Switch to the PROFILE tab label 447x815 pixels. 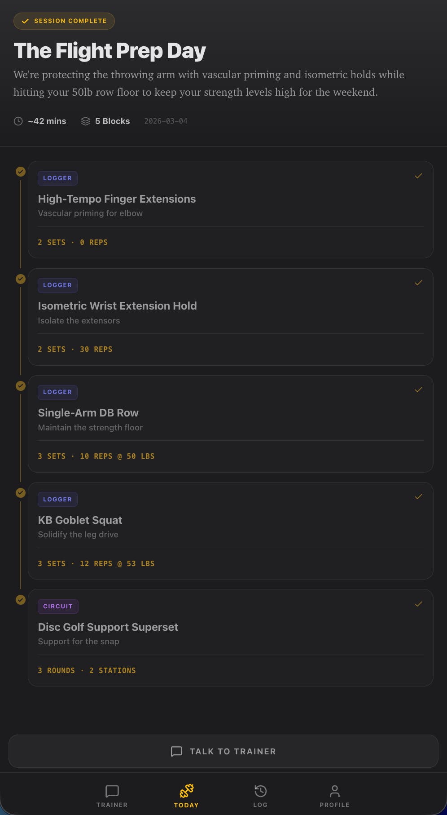coord(334,805)
